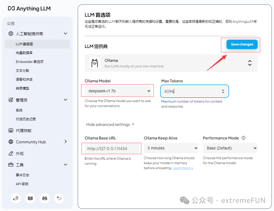
Task: Click the 代理技能 robot icon
Action: (x=11, y=130)
